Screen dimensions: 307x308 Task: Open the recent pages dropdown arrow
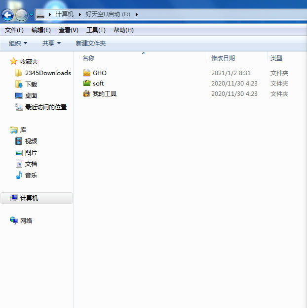(x=31, y=15)
